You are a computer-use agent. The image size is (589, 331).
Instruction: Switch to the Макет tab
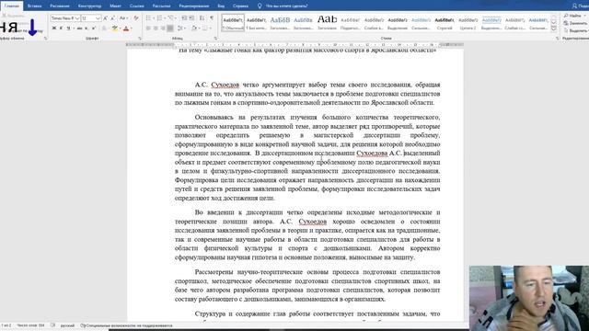pos(115,6)
